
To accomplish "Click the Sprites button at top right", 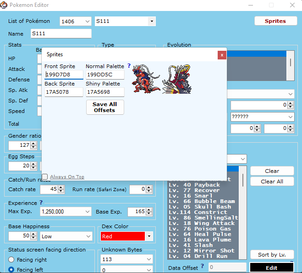I will click(275, 21).
